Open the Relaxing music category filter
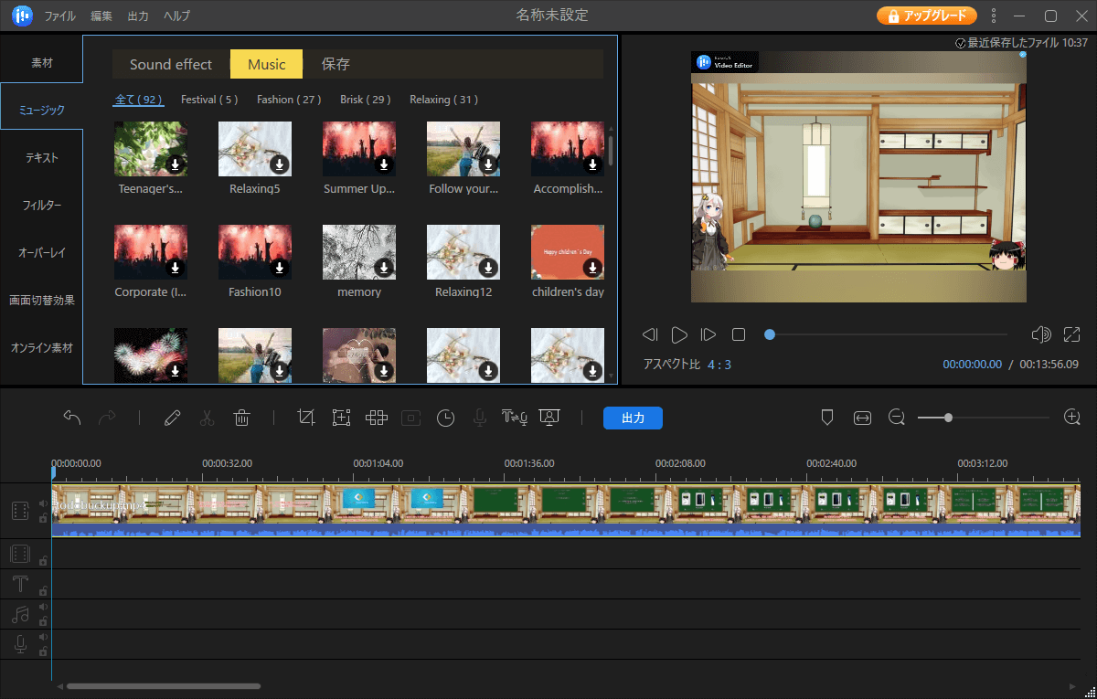The width and height of the screenshot is (1097, 699). [x=443, y=99]
